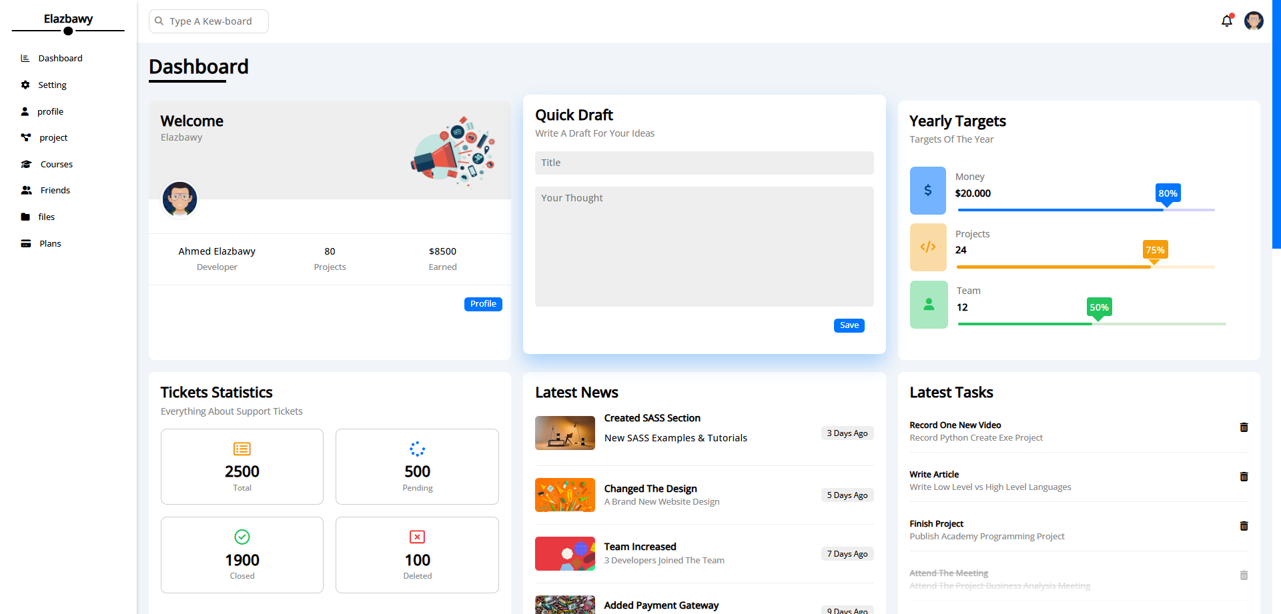1281x614 pixels.
Task: Delete the Record One New Video task
Action: point(1244,427)
